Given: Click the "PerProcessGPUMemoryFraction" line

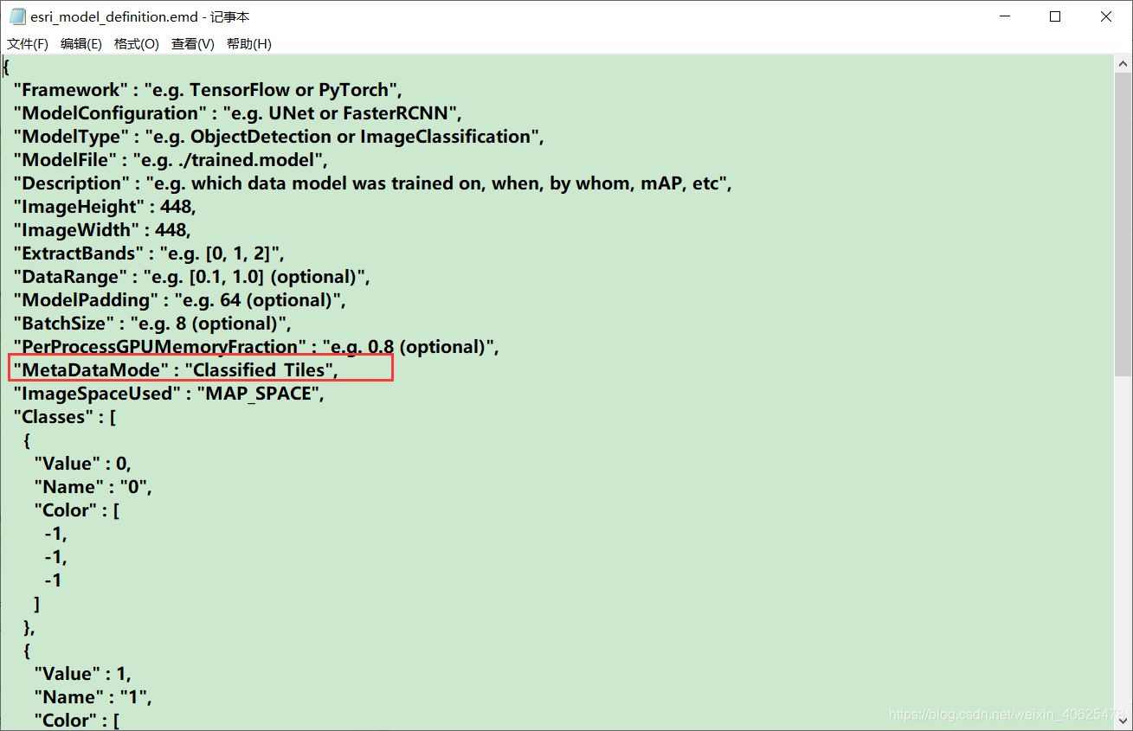Looking at the screenshot, I should 256,347.
